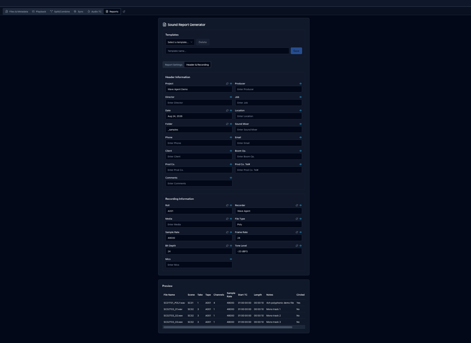The height and width of the screenshot is (343, 471).
Task: Toggle visibility of the Roll field
Action: tap(231, 205)
